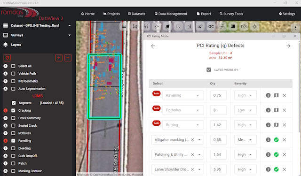Viewport: 301px width, 176px height.
Task: Uncheck the Ravelling layer checkbox
Action: pos(13,141)
